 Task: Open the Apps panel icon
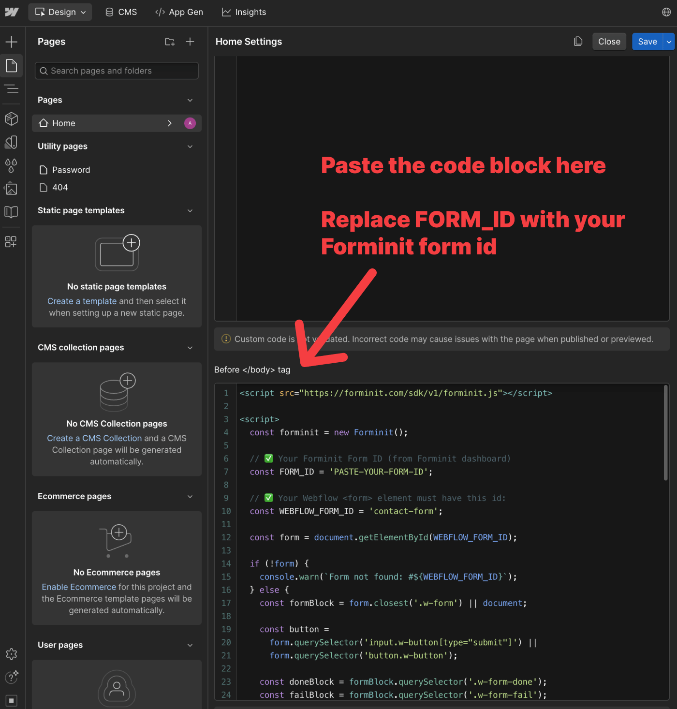(x=12, y=242)
